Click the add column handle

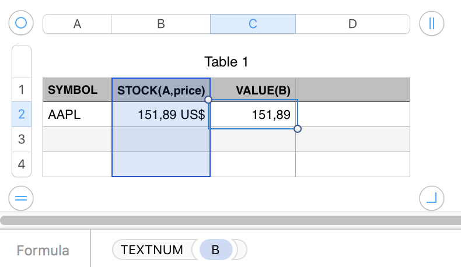coord(432,23)
